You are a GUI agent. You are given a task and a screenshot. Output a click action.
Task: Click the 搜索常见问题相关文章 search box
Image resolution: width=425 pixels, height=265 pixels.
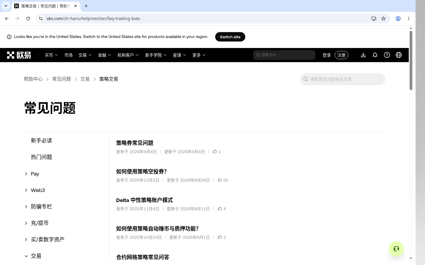[343, 79]
